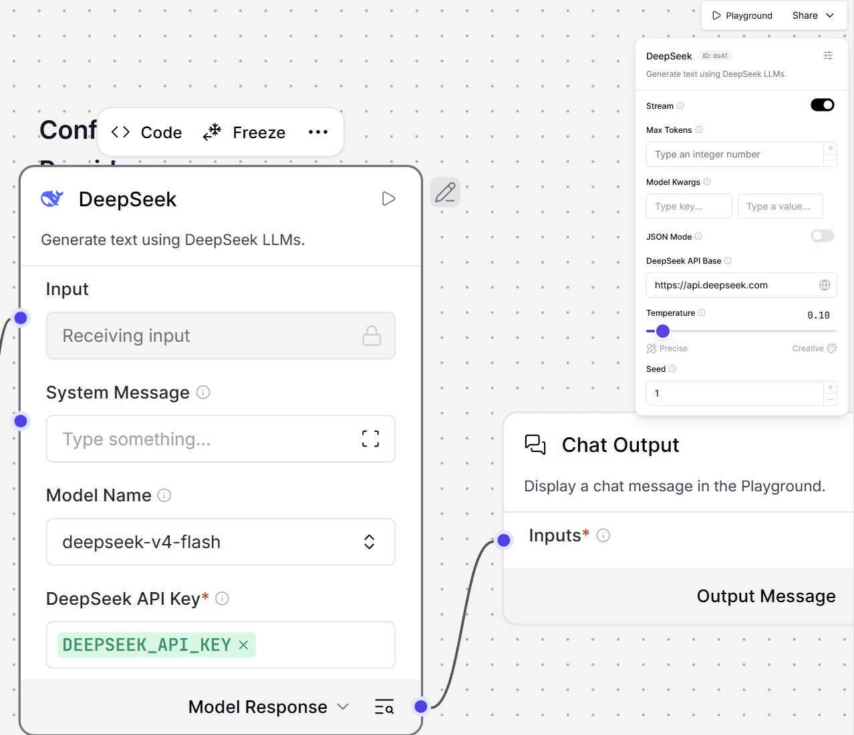The image size is (854, 735).
Task: Decrease Max Tokens with minus stepper
Action: point(831,160)
